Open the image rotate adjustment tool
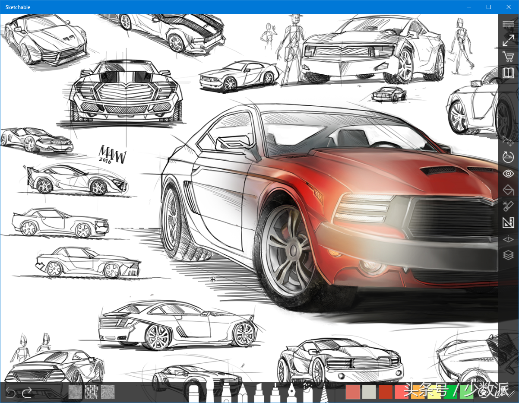 point(508,157)
